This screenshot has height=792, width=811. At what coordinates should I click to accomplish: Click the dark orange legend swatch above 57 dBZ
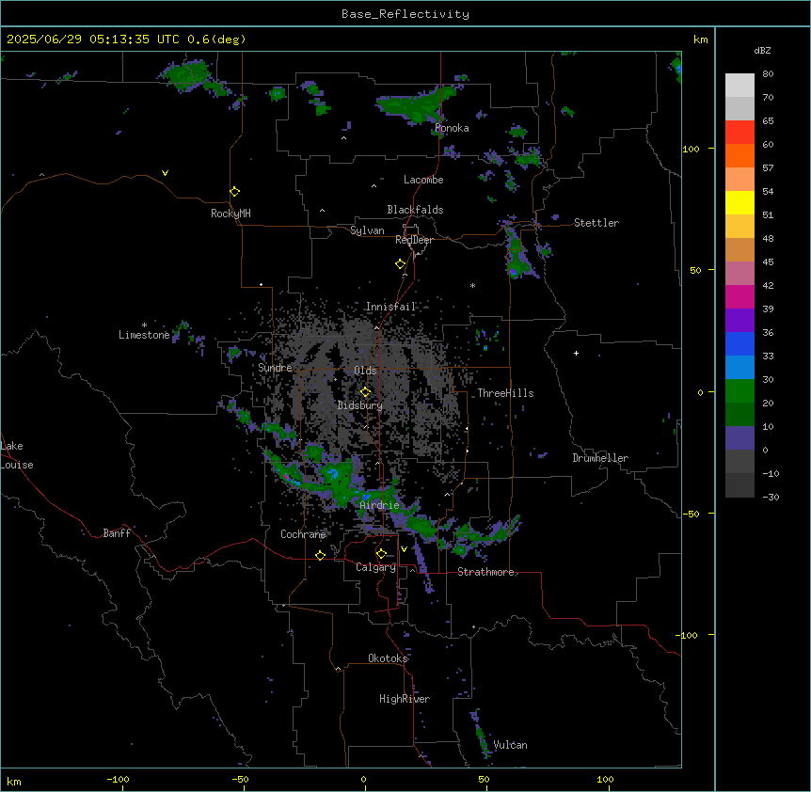[x=739, y=155]
